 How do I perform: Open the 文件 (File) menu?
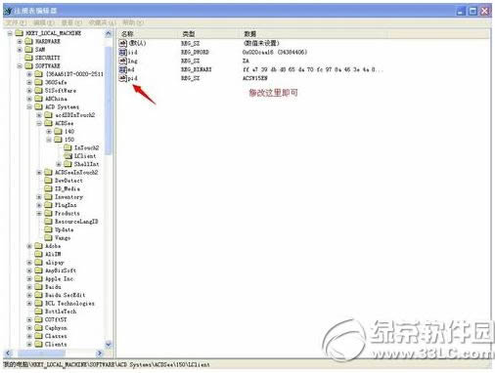click(x=17, y=22)
